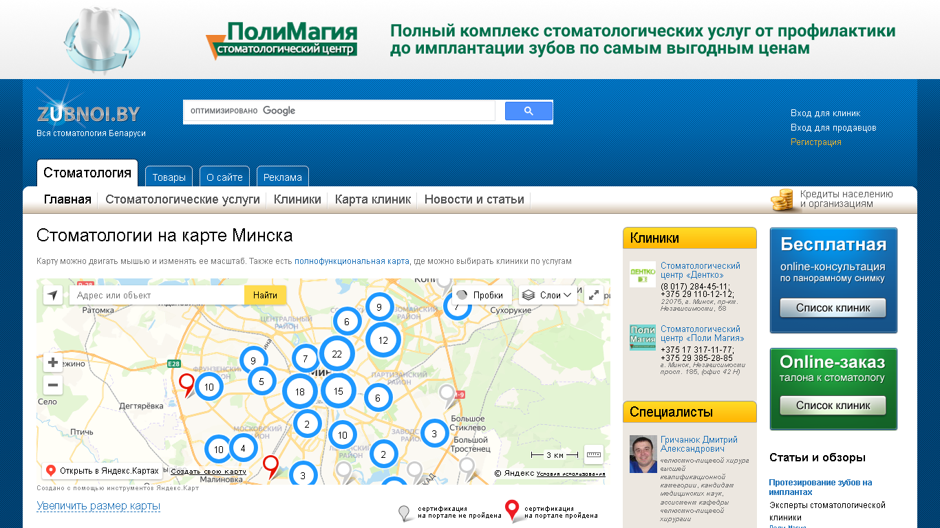Click Вход для клиник link
Image resolution: width=940 pixels, height=528 pixels.
(x=826, y=113)
